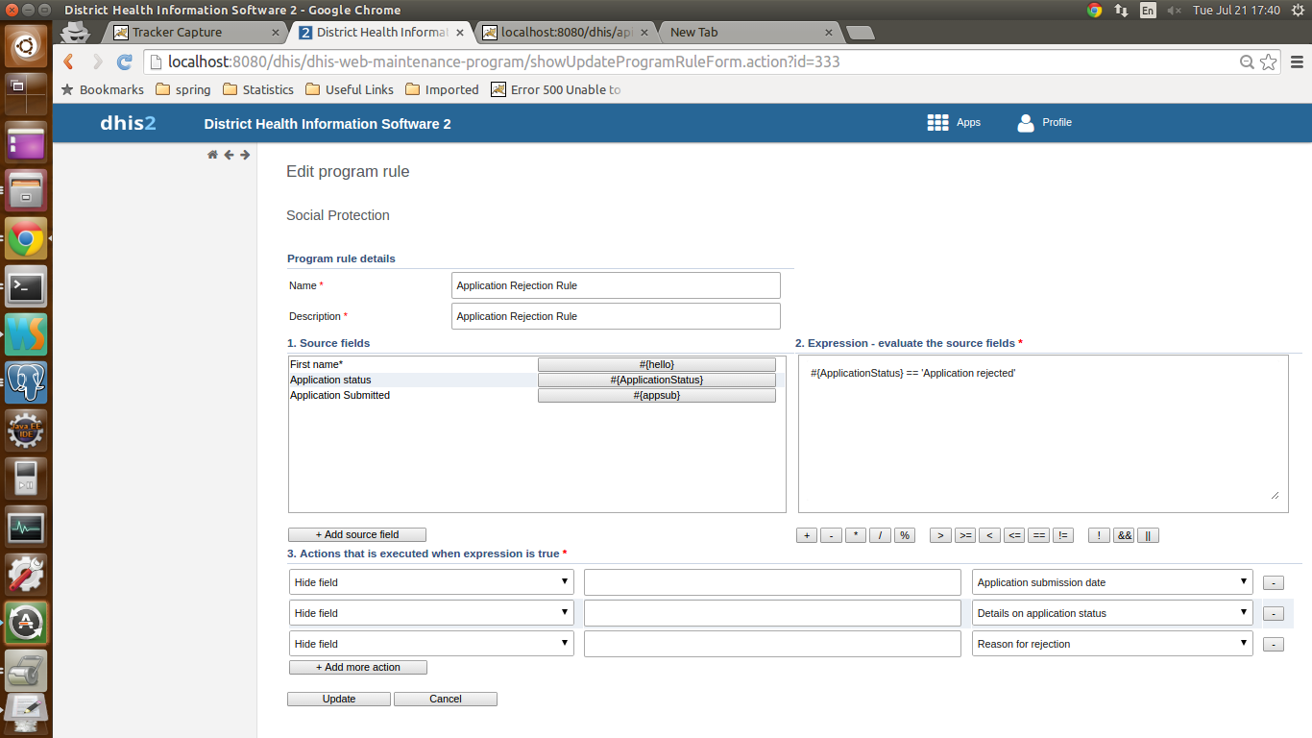Launch WebStorm from the dock

tap(26, 334)
